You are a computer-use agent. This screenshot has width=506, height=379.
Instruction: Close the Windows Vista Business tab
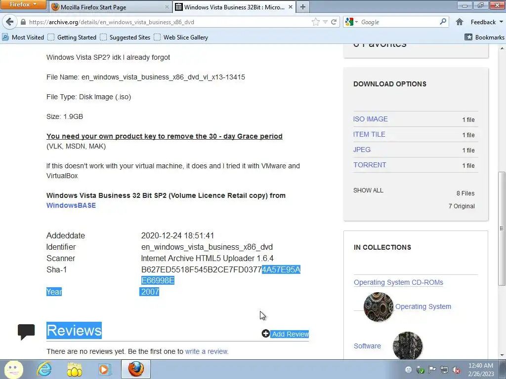pos(290,7)
